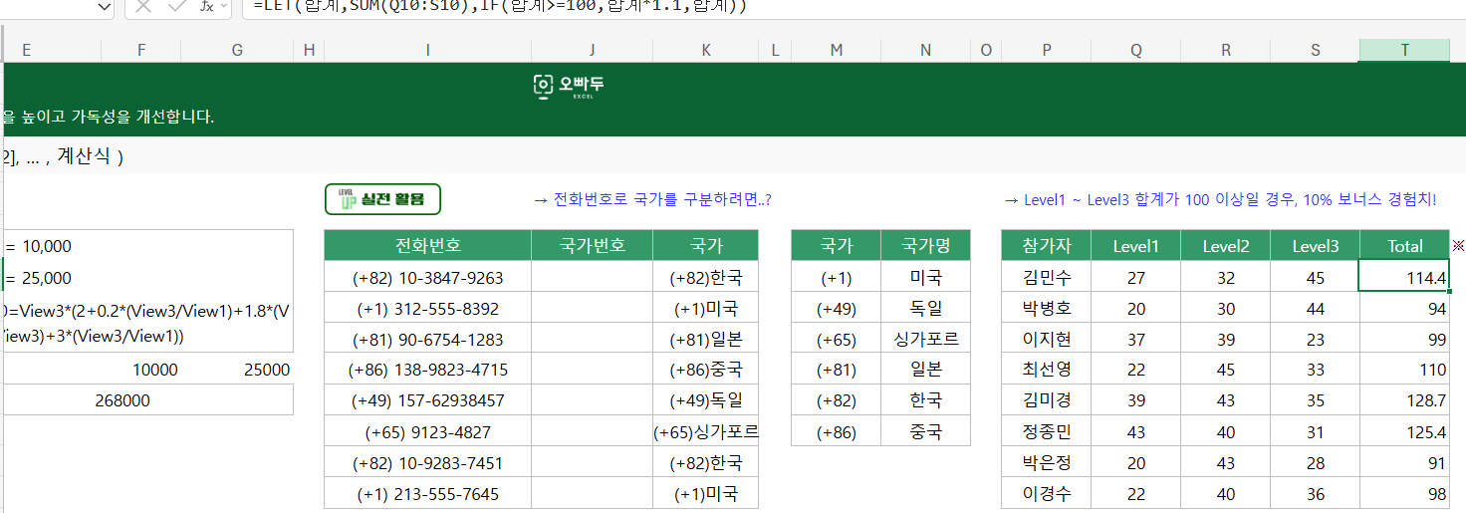1466x513 pixels.
Task: Select participant 김미경
Action: pyautogui.click(x=1047, y=401)
